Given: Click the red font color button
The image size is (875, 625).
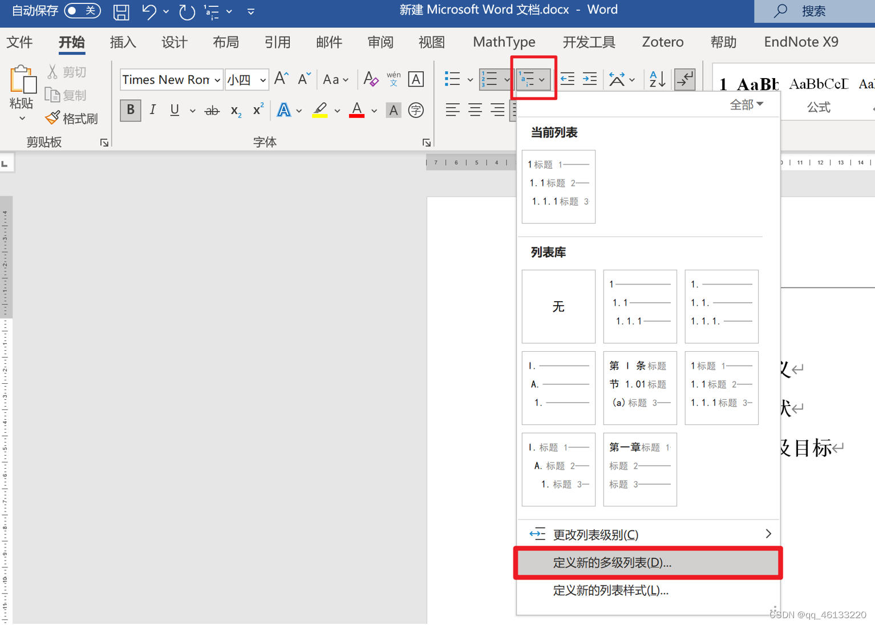Looking at the screenshot, I should [357, 110].
